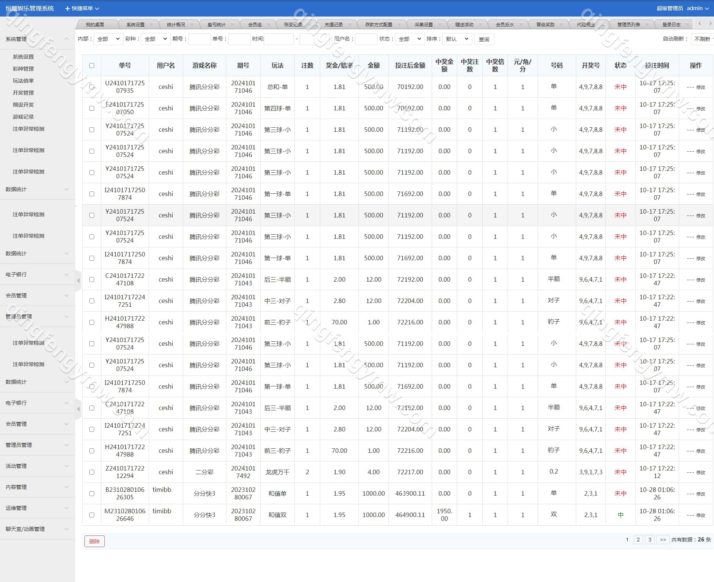Close the 系统设置 tab with its x icon
Screen dimensions: 714x582
[151, 24]
